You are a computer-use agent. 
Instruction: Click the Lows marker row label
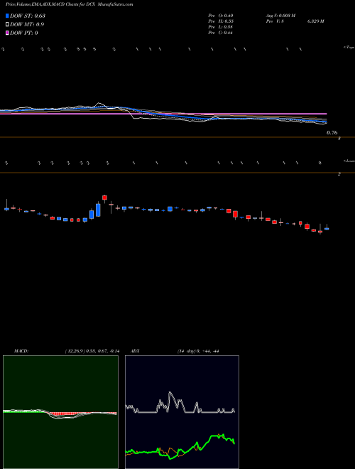[349, 161]
